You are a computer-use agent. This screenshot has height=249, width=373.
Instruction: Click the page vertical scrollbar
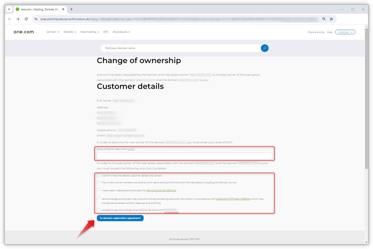[x=366, y=99]
